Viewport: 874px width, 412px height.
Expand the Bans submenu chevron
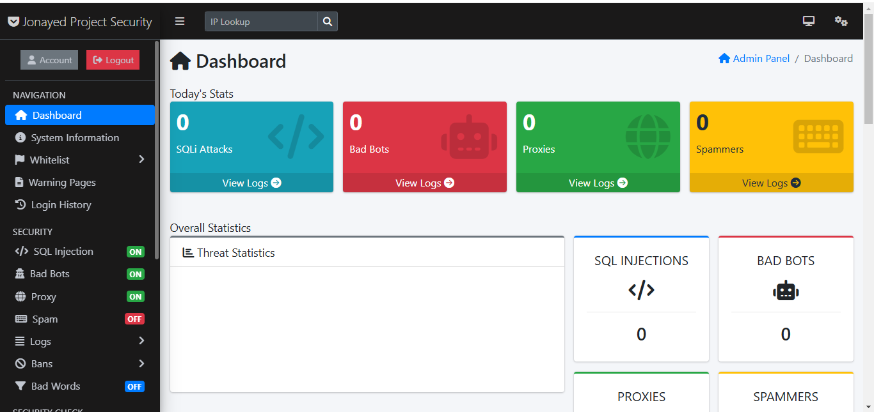pos(141,363)
